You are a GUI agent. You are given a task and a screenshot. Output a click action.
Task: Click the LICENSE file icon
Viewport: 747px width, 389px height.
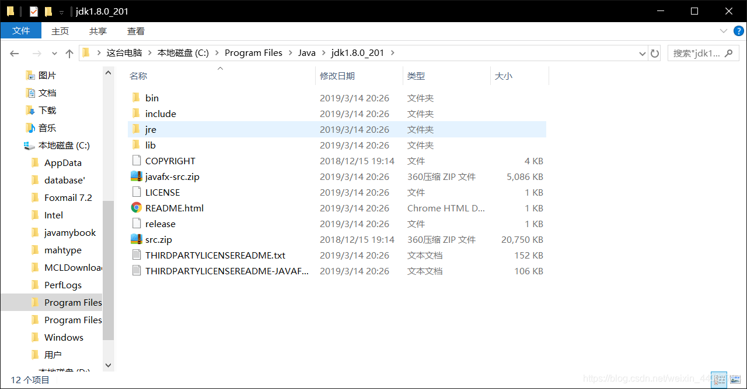coord(137,192)
